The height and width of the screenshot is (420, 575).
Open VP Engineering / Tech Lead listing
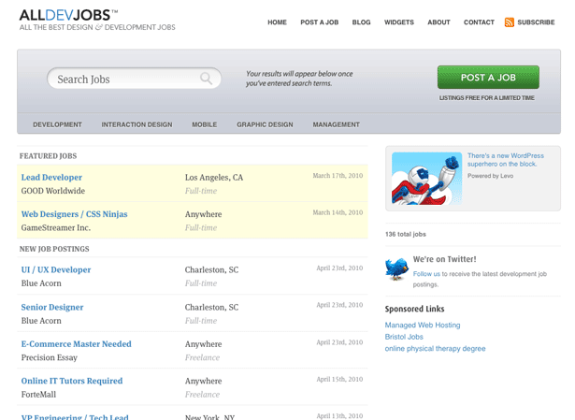pyautogui.click(x=75, y=417)
